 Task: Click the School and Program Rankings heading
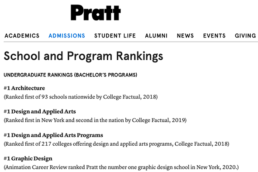(x=83, y=56)
